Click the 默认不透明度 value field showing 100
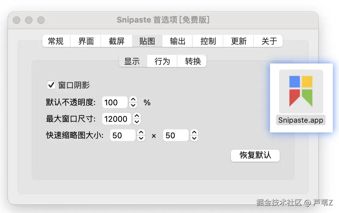339x213 pixels. tap(115, 103)
